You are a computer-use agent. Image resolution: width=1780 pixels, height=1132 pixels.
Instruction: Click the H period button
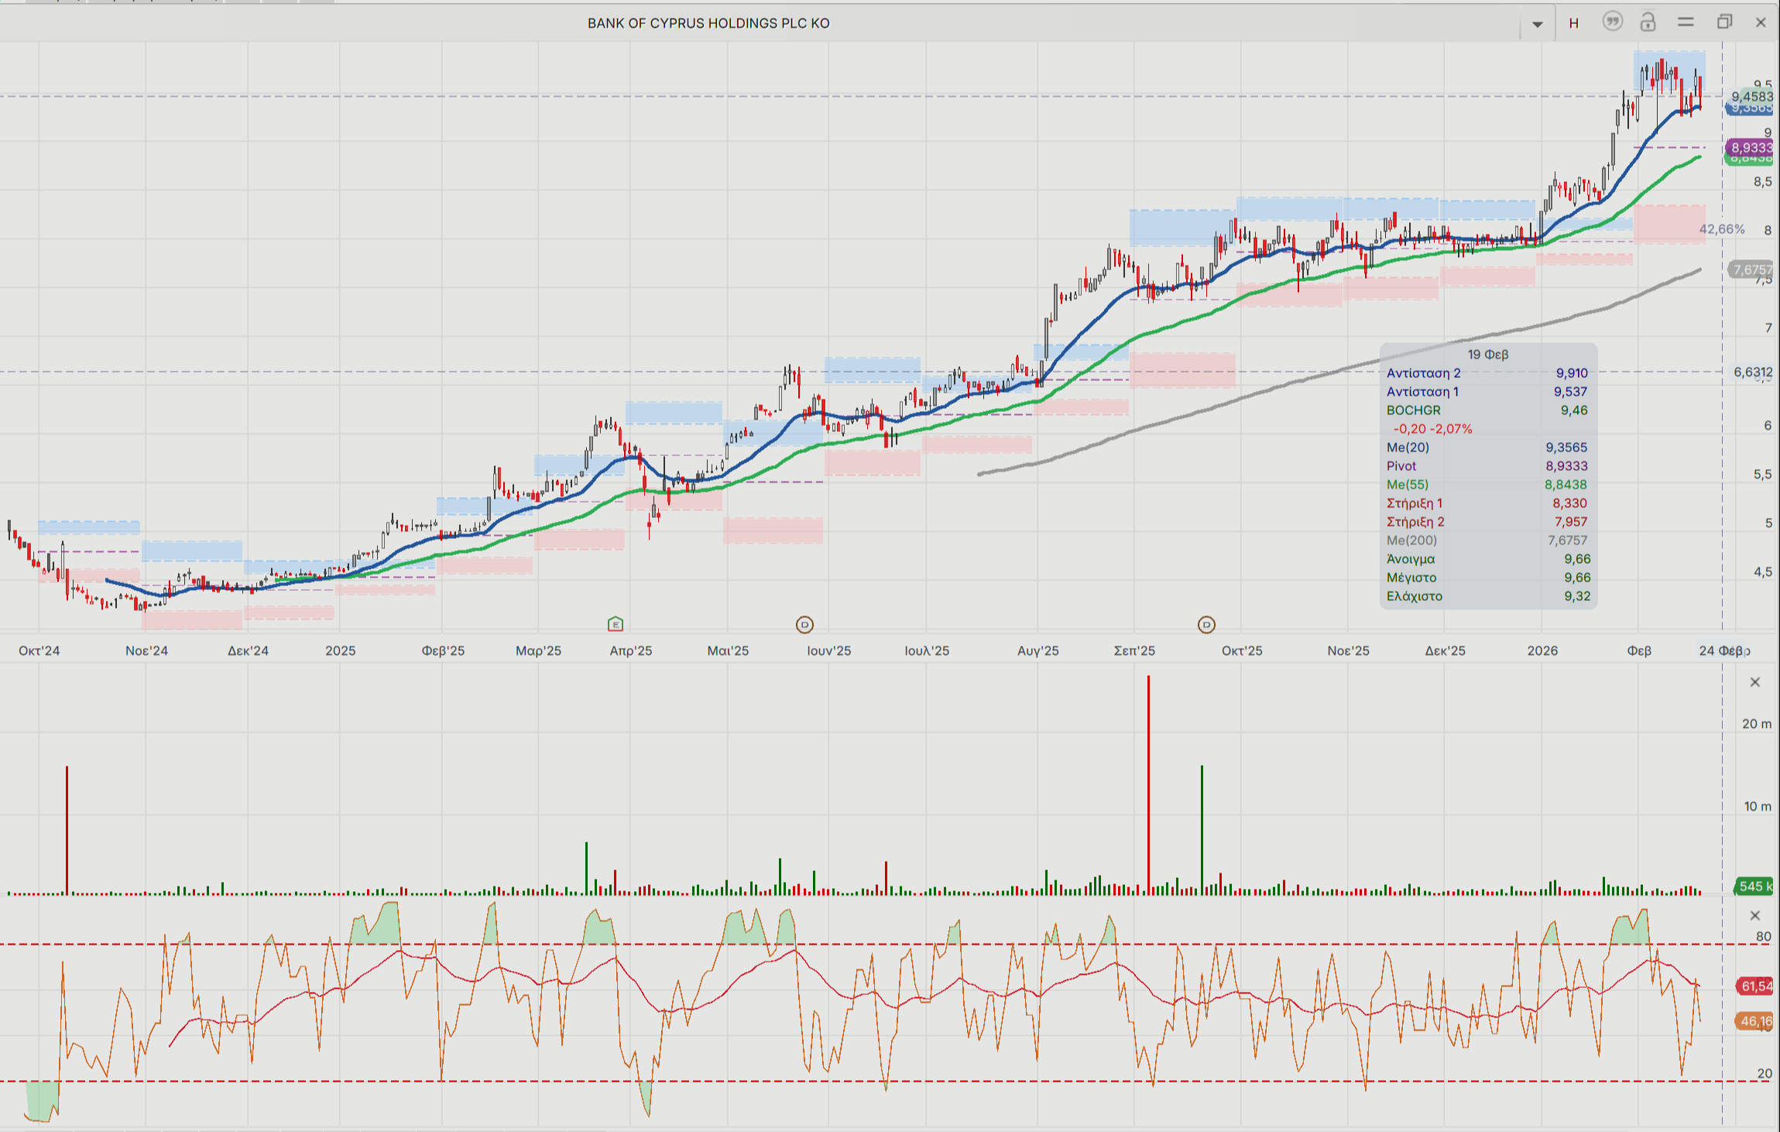[x=1573, y=23]
